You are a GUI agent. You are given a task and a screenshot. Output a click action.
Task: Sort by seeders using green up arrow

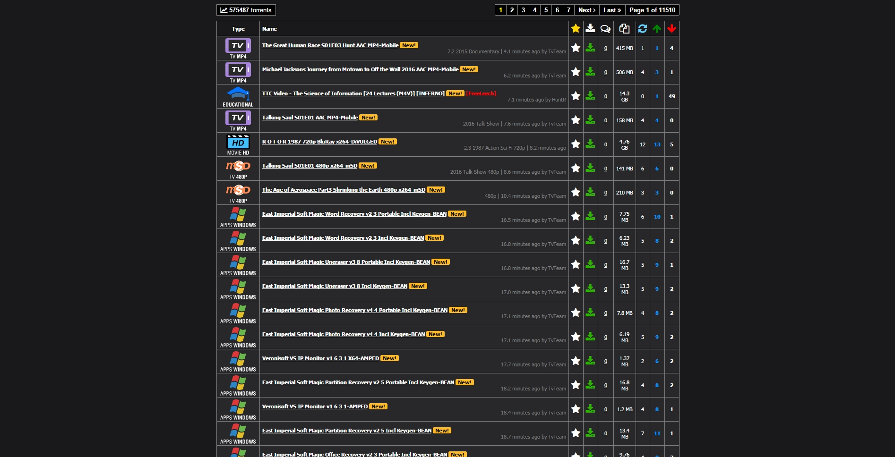click(x=657, y=29)
